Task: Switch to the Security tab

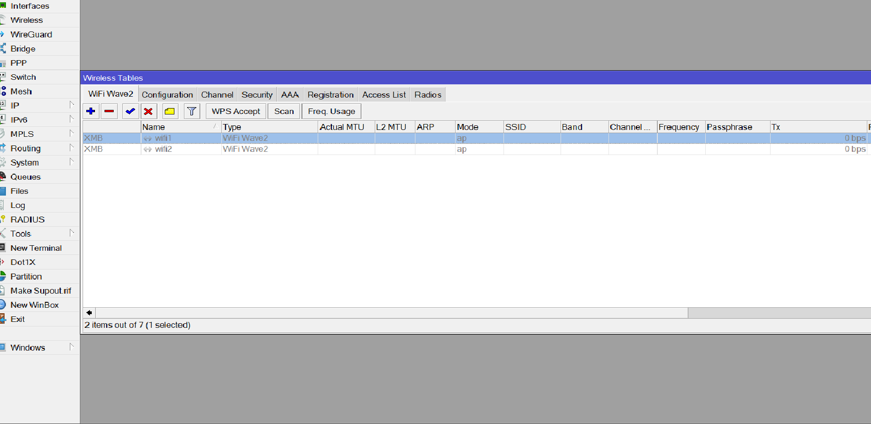Action: 257,95
